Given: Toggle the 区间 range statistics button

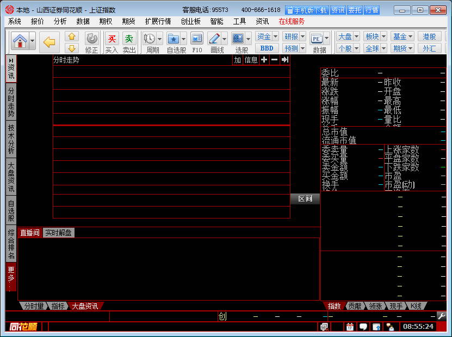Looking at the screenshot, I should pos(305,199).
